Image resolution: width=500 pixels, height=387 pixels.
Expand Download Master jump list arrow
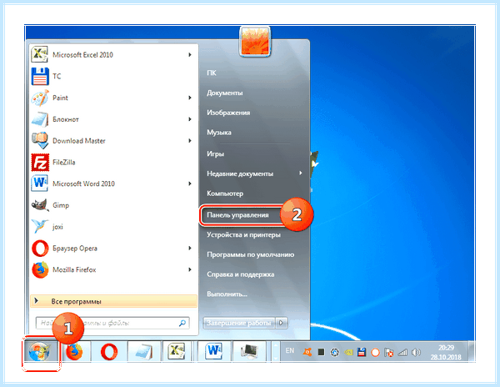click(190, 141)
